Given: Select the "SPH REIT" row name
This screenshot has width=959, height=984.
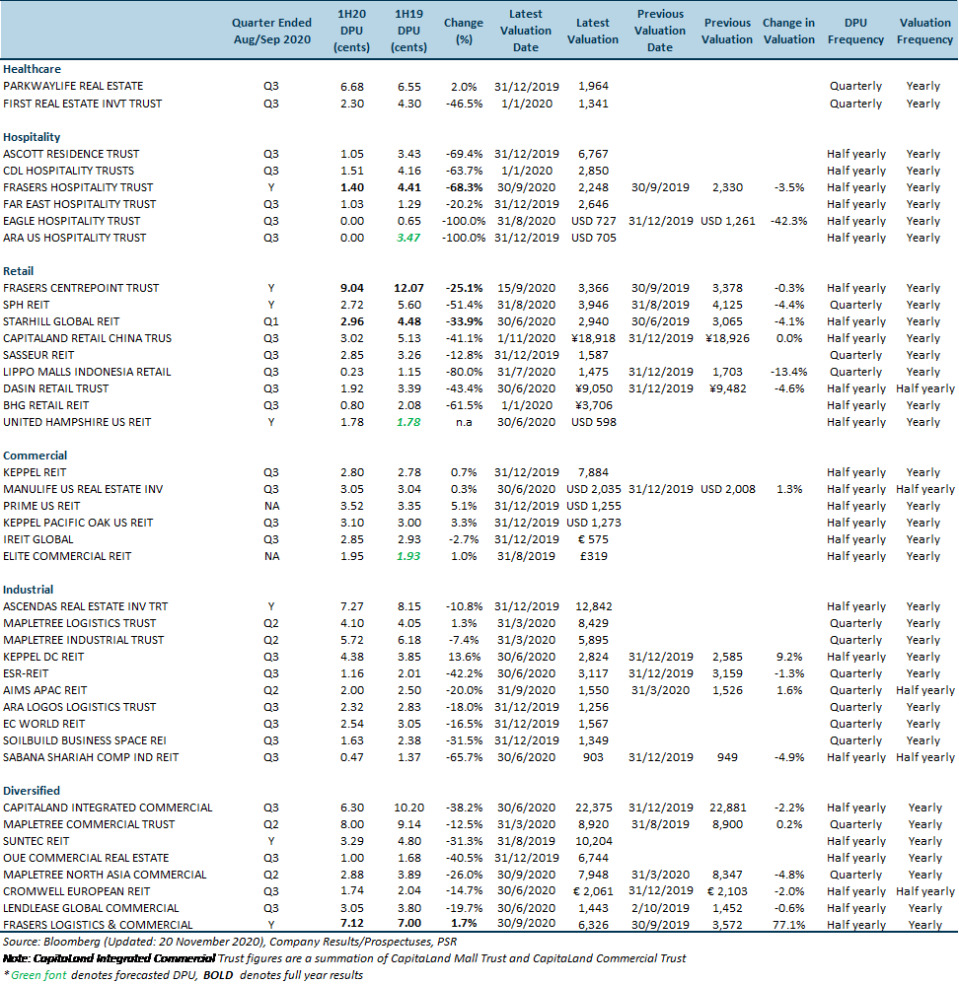Looking at the screenshot, I should click(x=27, y=305).
